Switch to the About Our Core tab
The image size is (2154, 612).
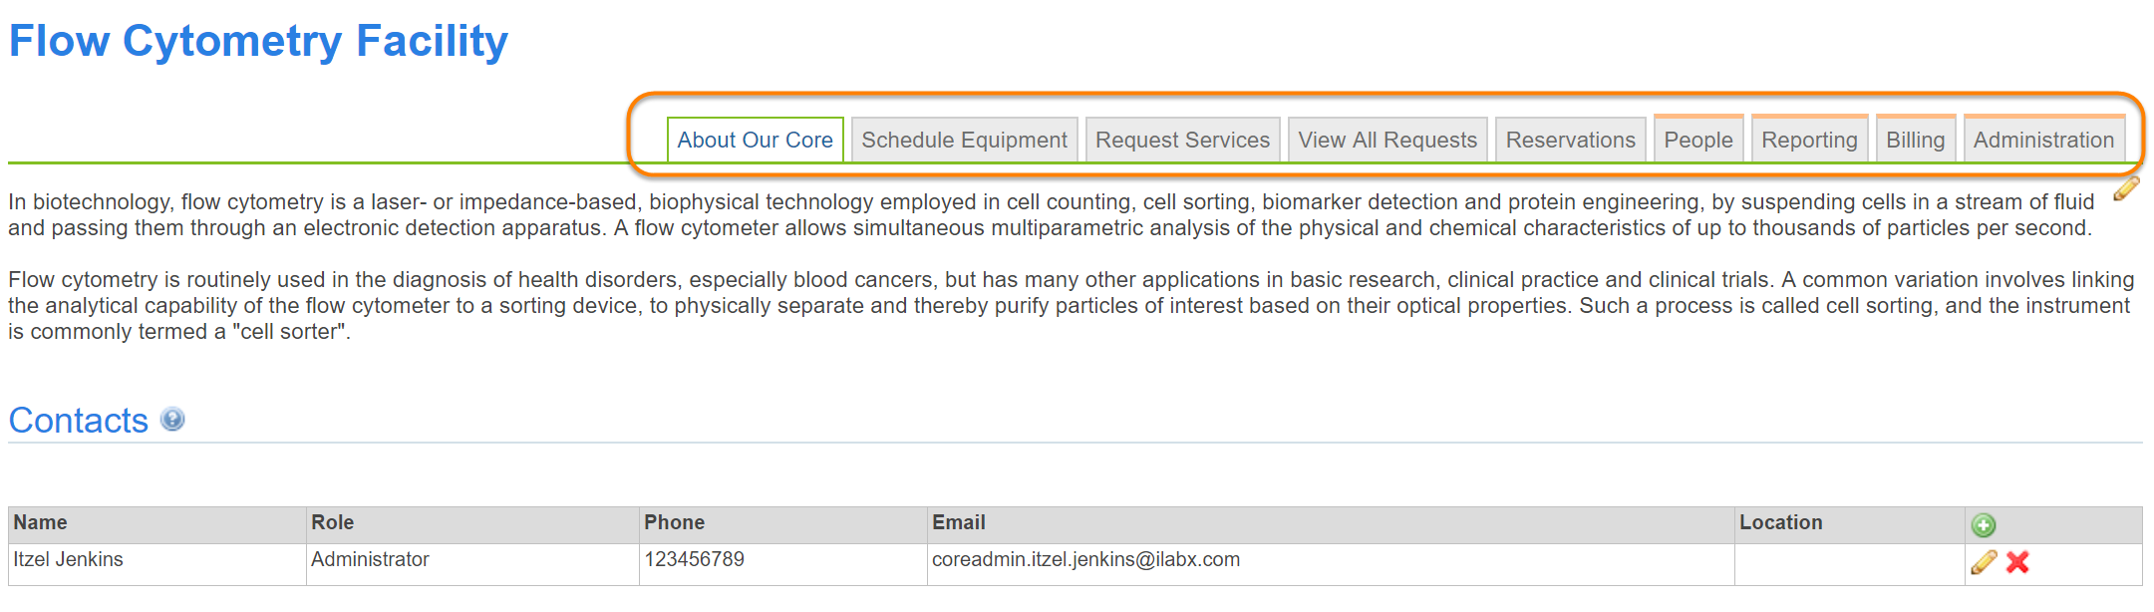[755, 141]
